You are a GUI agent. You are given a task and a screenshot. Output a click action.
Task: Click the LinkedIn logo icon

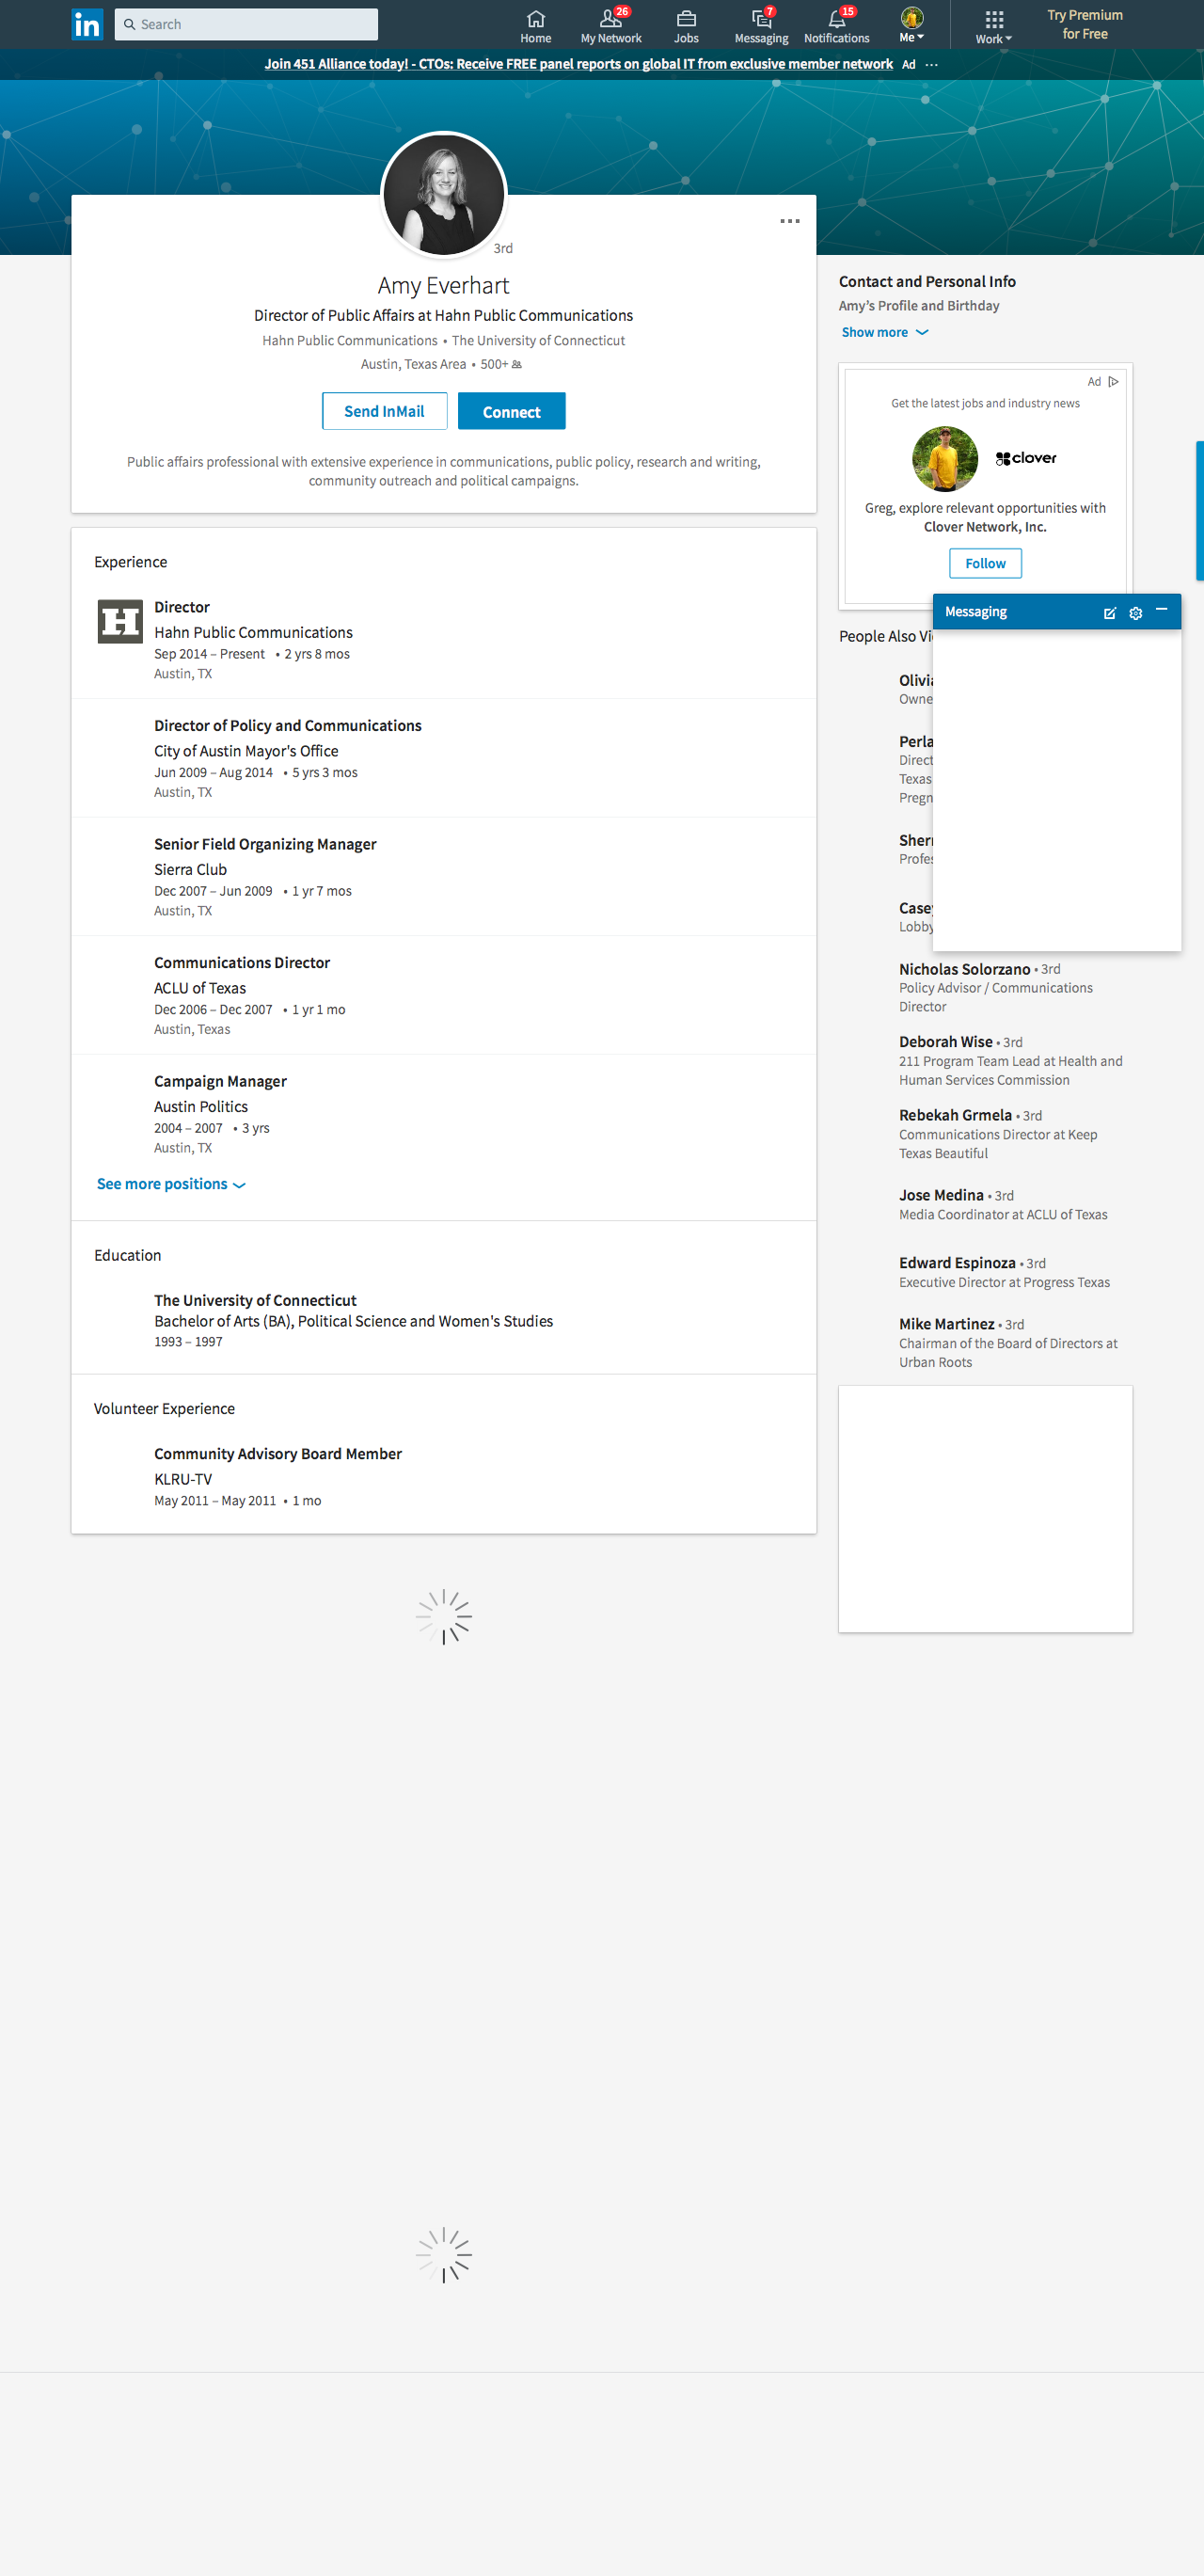pos(87,24)
